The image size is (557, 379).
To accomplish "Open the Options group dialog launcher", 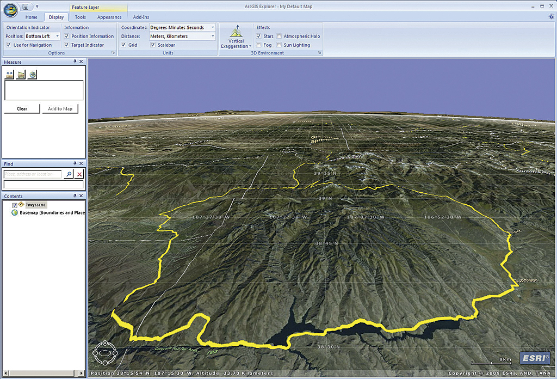I will pos(113,53).
